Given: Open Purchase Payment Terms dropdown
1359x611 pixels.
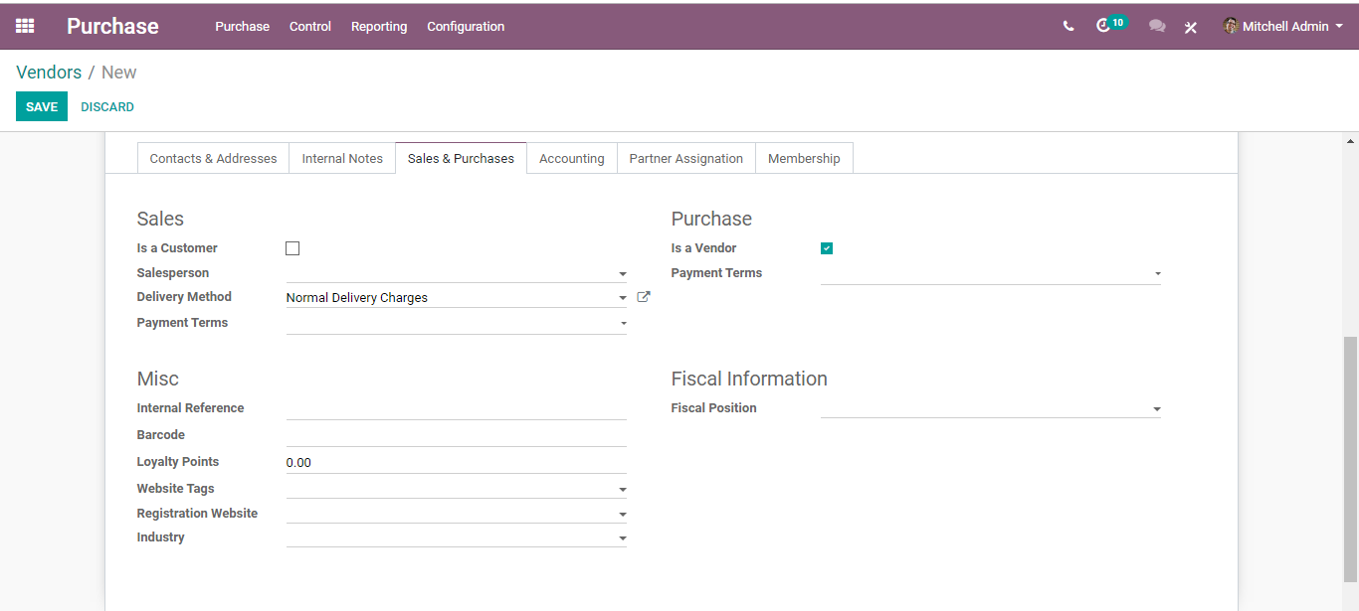Looking at the screenshot, I should click(991, 273).
